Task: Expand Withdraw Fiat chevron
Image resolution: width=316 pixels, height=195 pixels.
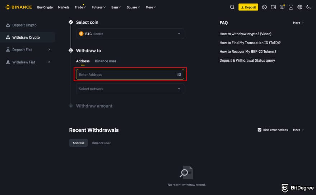Action: [49, 62]
